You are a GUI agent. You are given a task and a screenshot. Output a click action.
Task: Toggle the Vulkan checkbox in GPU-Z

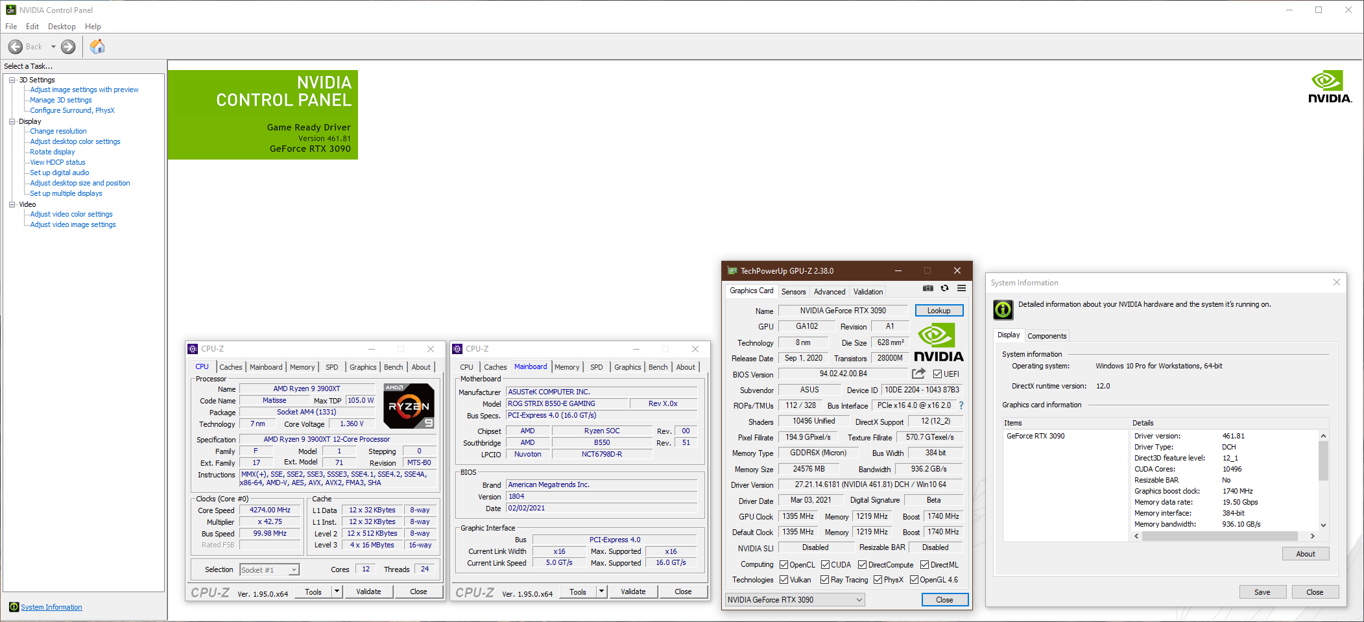[784, 580]
